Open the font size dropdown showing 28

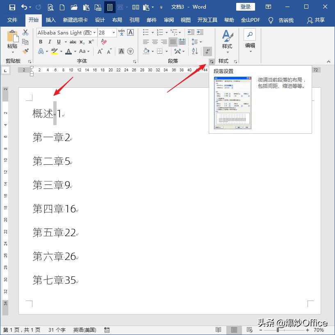(114, 32)
